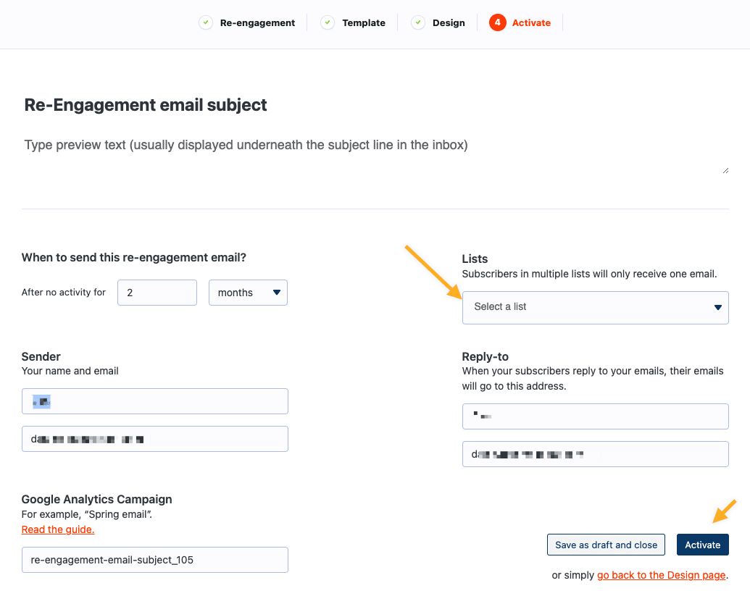Open the Read the guide link
Screen dimensions: 750x604
[58, 529]
